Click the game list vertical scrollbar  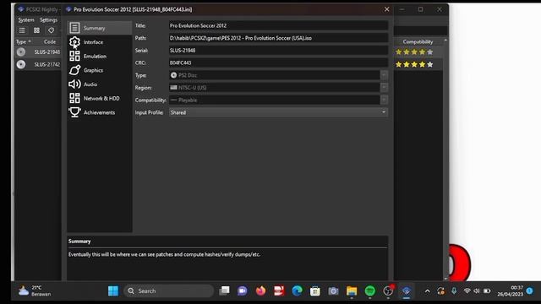point(445,159)
